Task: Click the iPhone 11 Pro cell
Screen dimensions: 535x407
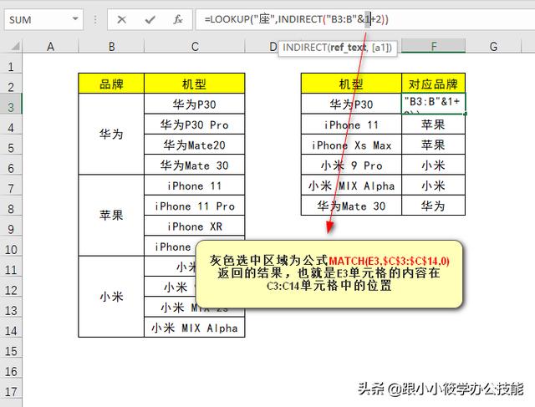Action: coord(195,206)
